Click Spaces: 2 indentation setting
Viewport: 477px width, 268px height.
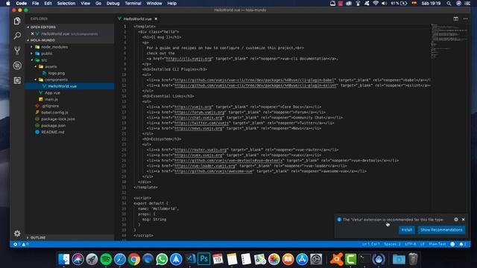click(x=392, y=244)
